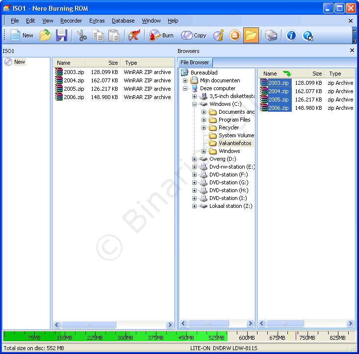This screenshot has width=359, height=354.
Task: Open the Help menu
Action: coord(173,21)
